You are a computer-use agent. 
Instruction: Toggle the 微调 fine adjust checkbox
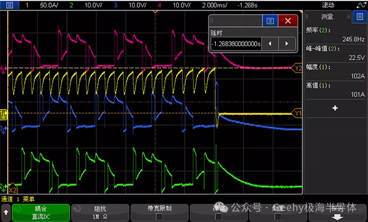click(x=218, y=216)
